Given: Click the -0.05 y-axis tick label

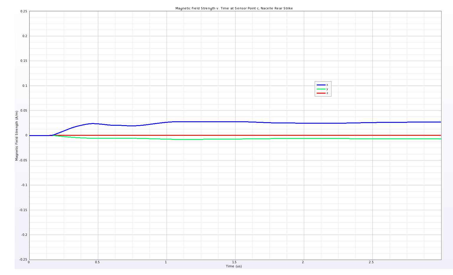Looking at the screenshot, I should 24,160.
